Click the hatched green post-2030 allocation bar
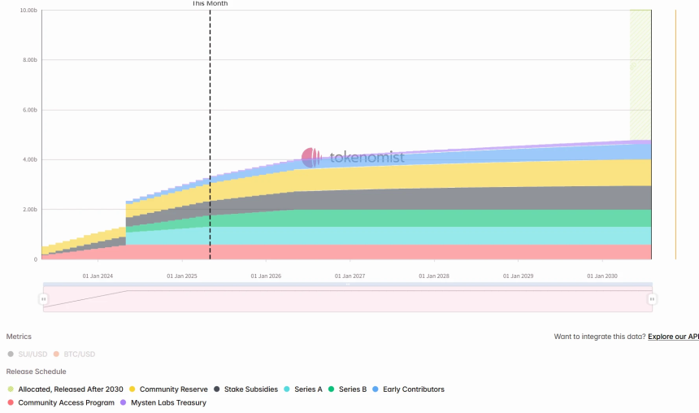 (640, 73)
